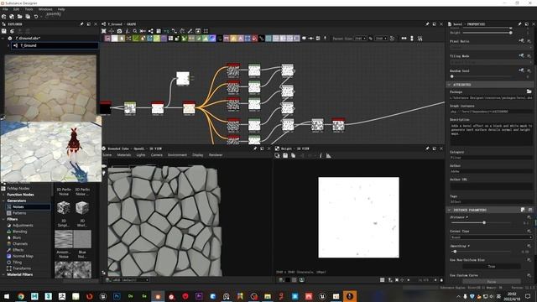Click the timing clock icon in graph toolbar
The width and height of the screenshot is (537, 302).
pyautogui.click(x=392, y=39)
